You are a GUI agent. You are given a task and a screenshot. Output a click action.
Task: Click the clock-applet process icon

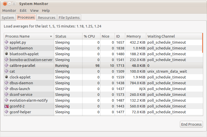click(x=7, y=77)
